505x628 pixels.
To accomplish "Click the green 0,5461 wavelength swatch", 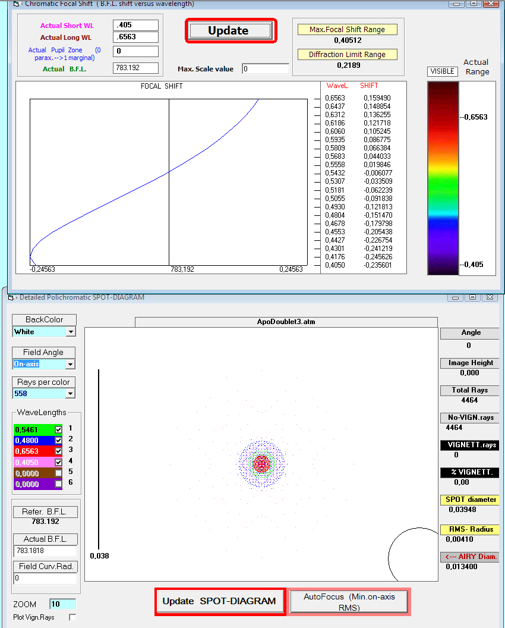I will click(x=34, y=430).
